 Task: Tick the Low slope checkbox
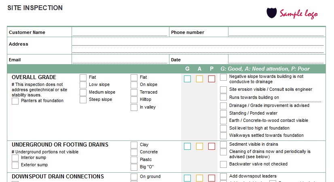pos(83,85)
